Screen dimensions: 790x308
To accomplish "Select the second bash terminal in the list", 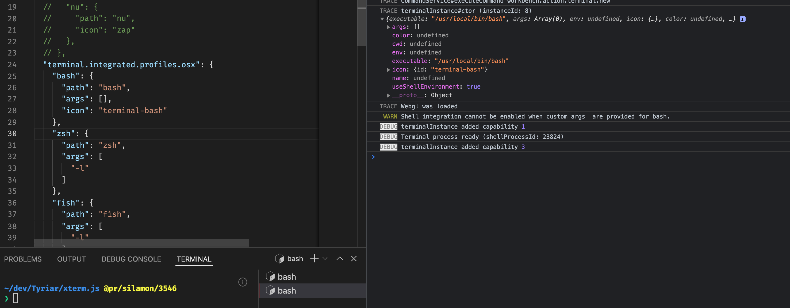I will pos(287,290).
